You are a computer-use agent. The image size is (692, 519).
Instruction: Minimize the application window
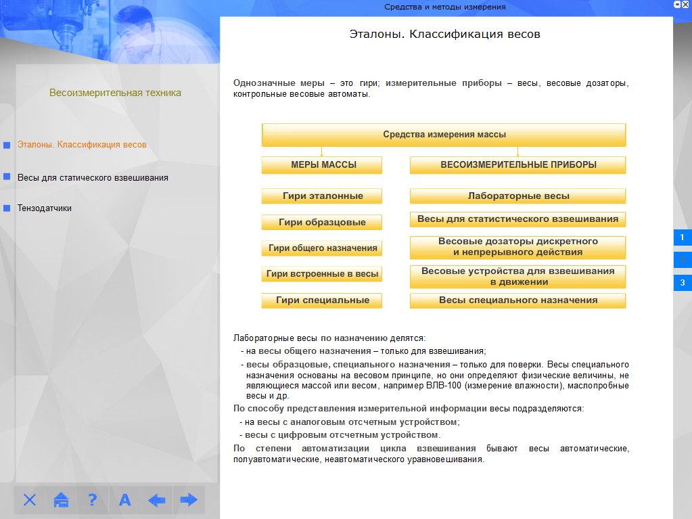coord(677,4)
